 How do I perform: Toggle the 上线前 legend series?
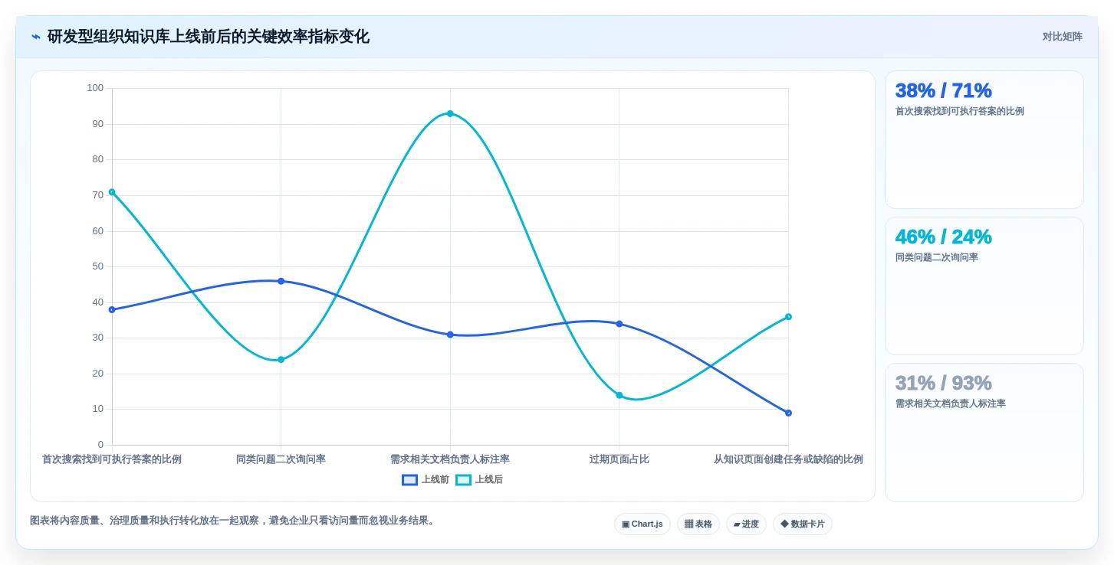click(426, 480)
